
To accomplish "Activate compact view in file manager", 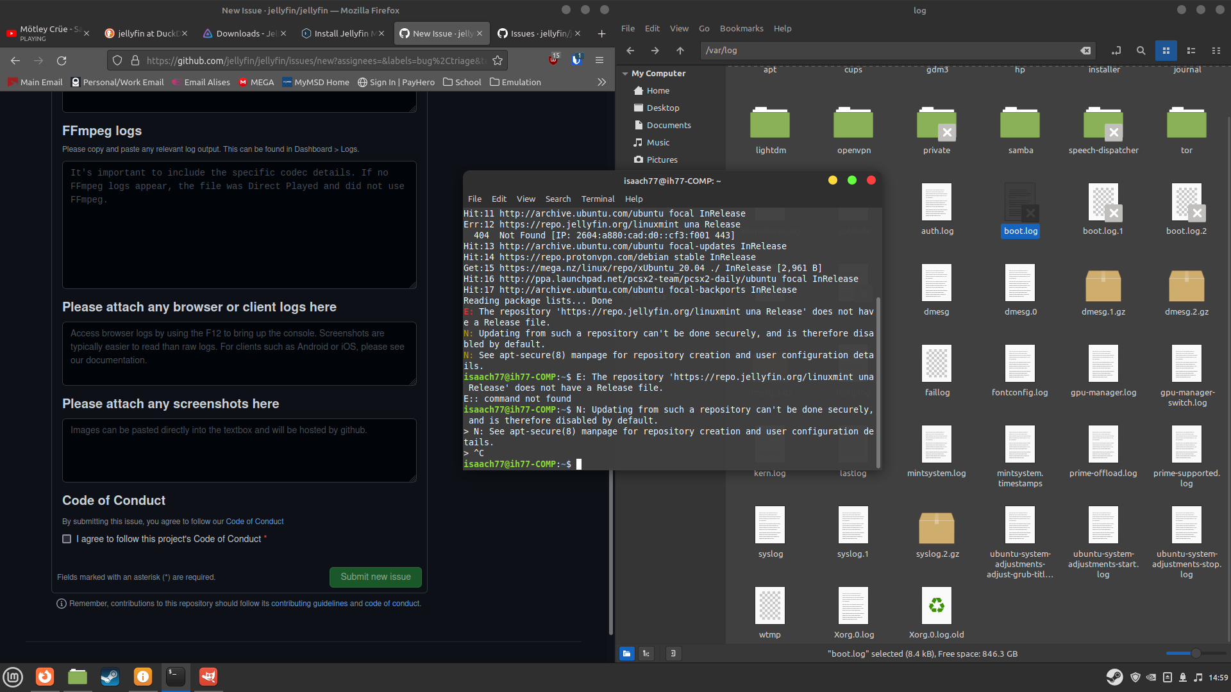I will (x=1217, y=51).
